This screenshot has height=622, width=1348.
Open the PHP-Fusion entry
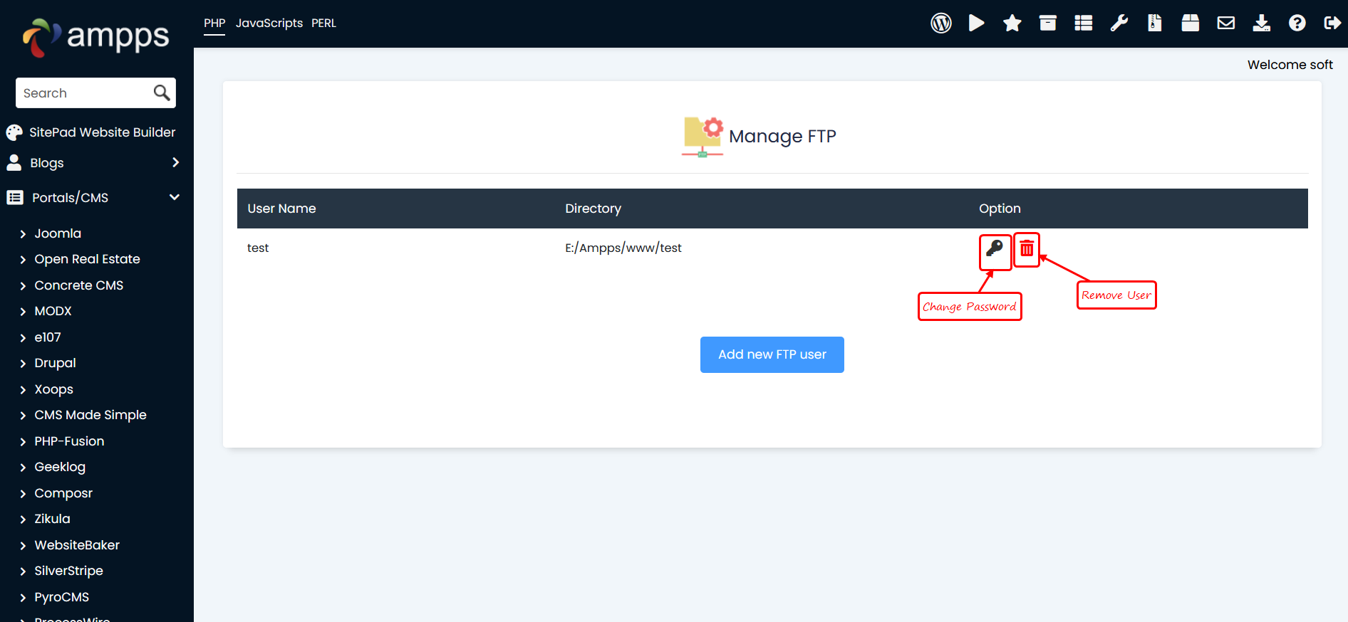tap(69, 441)
